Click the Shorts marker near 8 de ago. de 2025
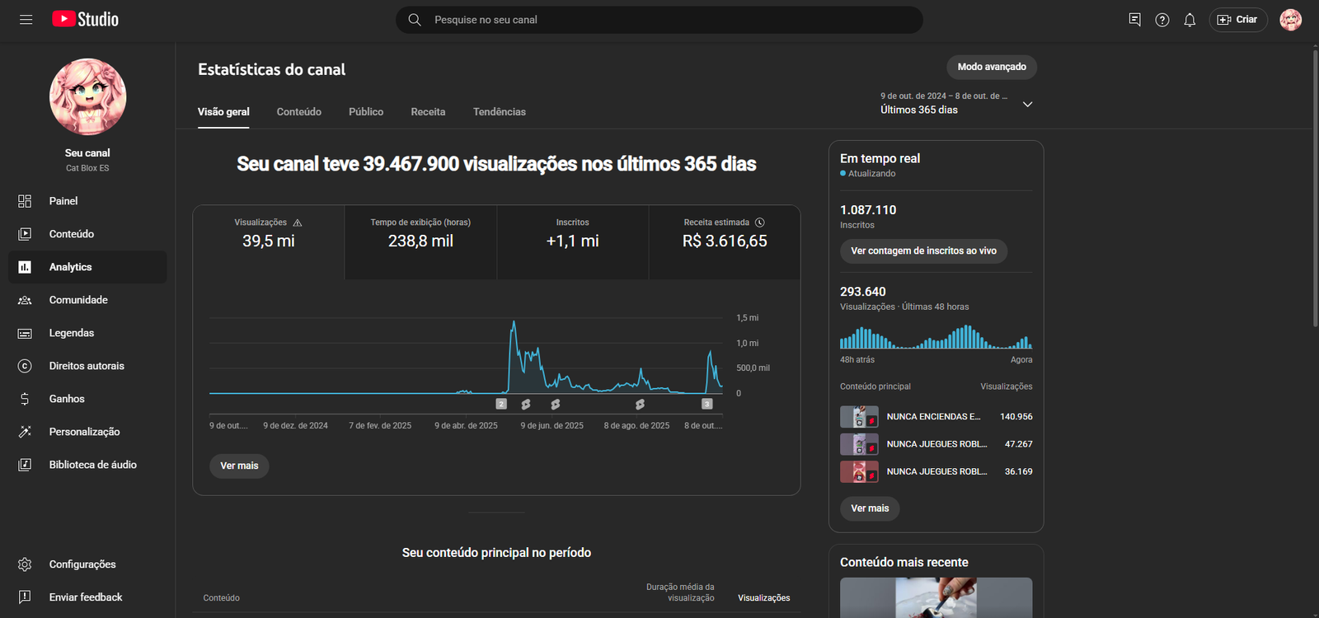This screenshot has height=618, width=1319. (x=640, y=404)
